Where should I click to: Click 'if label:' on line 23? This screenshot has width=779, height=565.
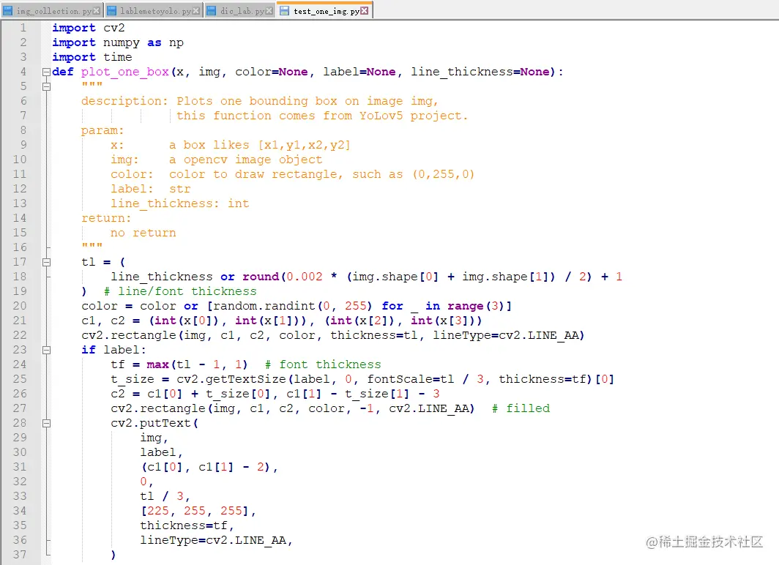click(113, 350)
